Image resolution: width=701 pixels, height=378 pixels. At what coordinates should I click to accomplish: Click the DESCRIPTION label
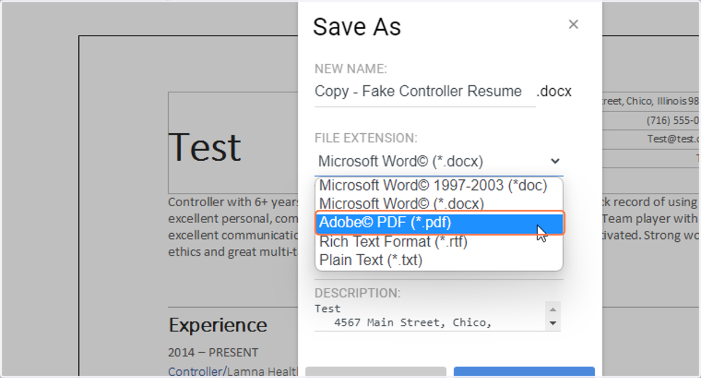pos(358,293)
